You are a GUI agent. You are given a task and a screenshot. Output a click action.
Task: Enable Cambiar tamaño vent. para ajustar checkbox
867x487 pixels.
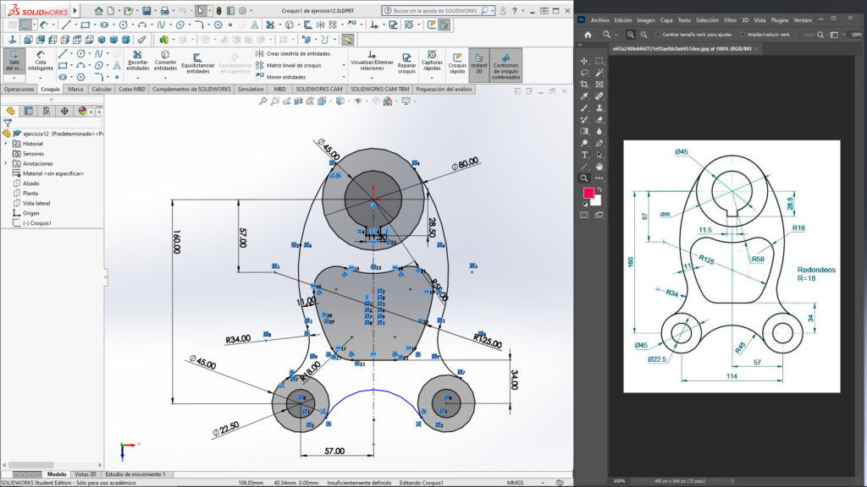(x=659, y=35)
